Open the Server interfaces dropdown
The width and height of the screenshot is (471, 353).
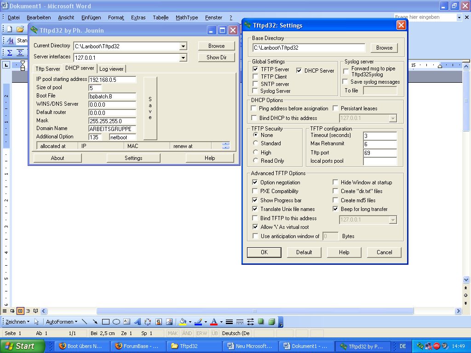(183, 57)
